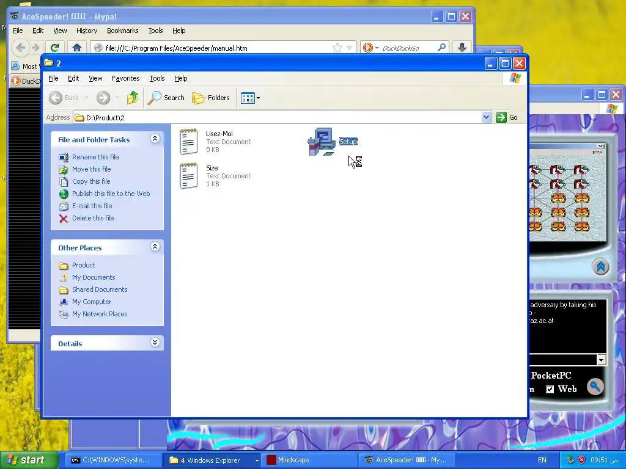This screenshot has height=469, width=626.
Task: Open the File menu in Explorer window
Action: (53, 78)
